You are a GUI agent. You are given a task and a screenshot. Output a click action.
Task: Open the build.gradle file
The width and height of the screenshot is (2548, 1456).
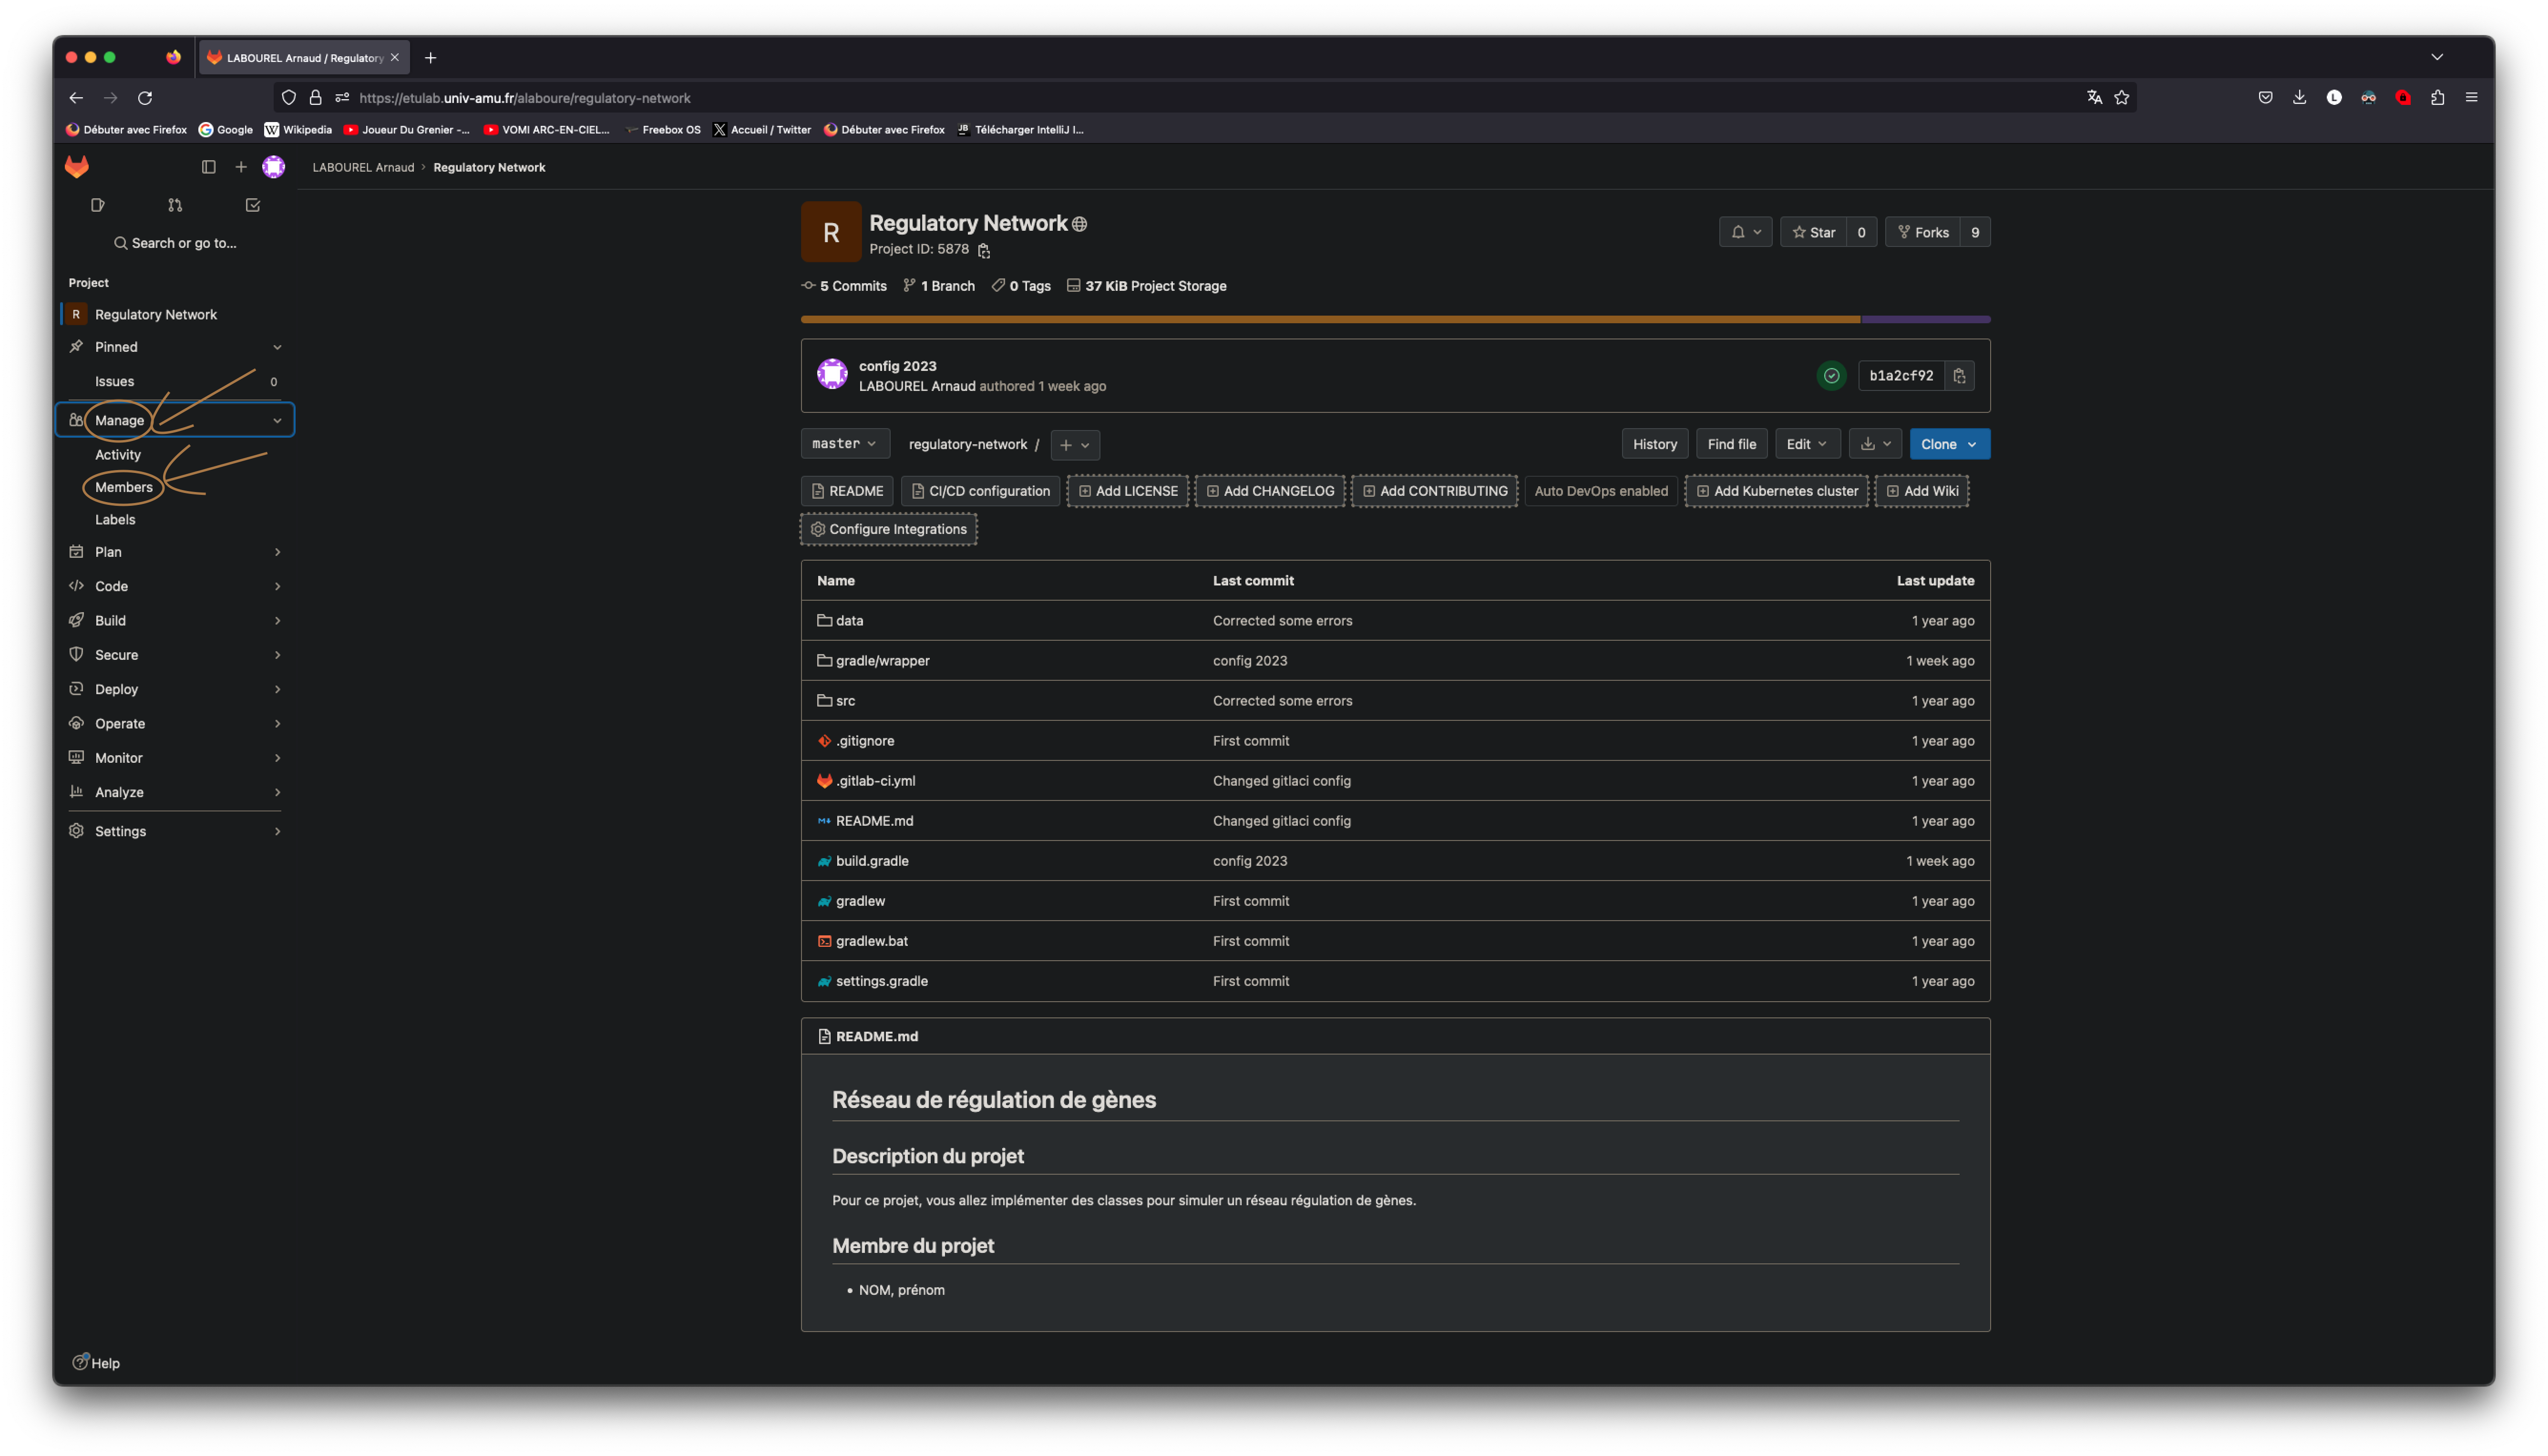pyautogui.click(x=872, y=861)
